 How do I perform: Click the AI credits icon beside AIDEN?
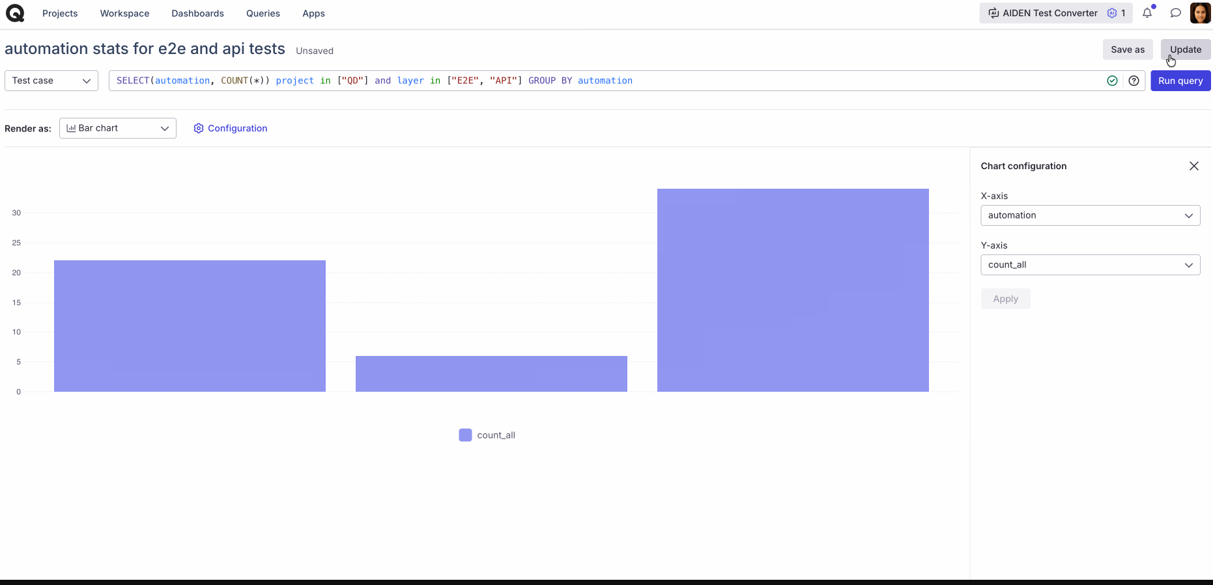coord(1112,13)
